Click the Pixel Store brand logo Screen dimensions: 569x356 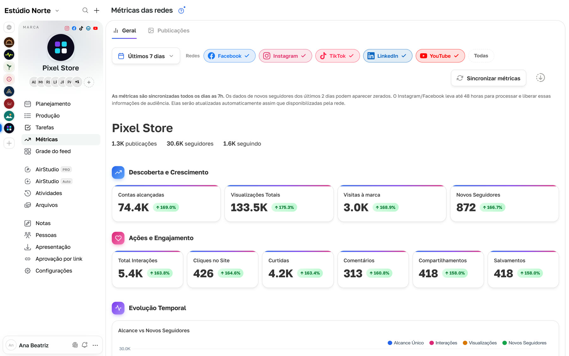[x=61, y=47]
